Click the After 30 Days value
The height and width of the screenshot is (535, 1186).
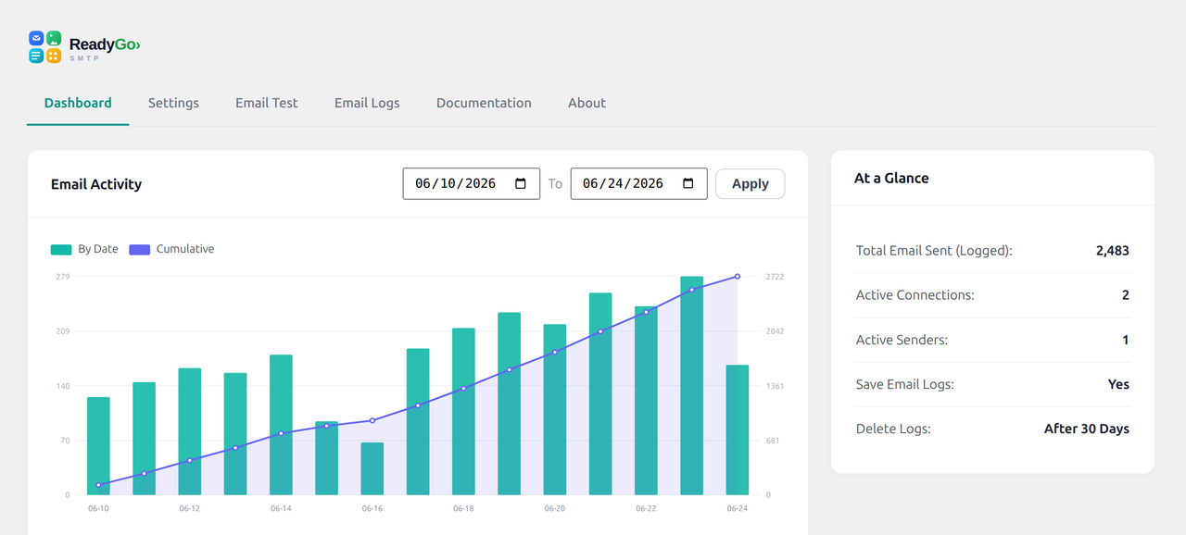1087,429
